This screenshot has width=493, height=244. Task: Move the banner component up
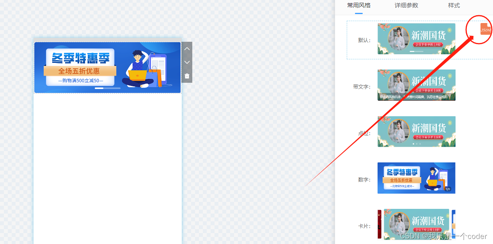pyautogui.click(x=187, y=49)
